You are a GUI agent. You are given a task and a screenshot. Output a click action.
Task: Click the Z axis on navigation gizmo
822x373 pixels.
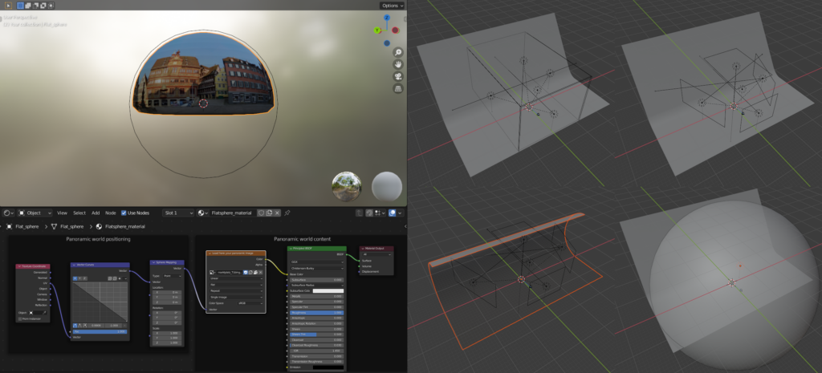tap(386, 16)
